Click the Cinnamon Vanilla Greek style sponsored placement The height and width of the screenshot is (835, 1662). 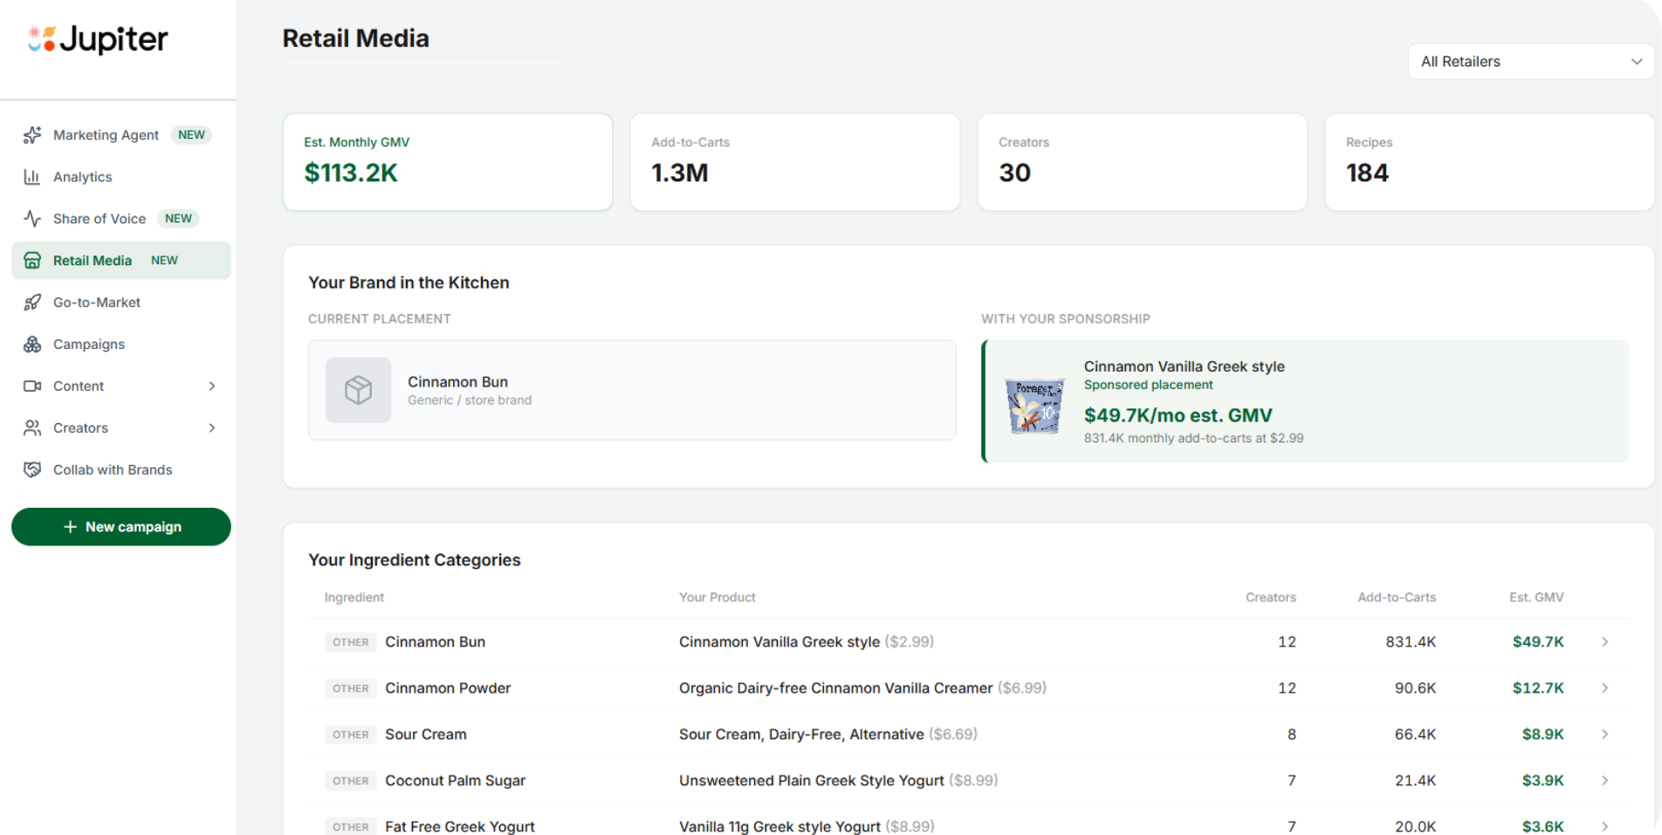[1306, 401]
